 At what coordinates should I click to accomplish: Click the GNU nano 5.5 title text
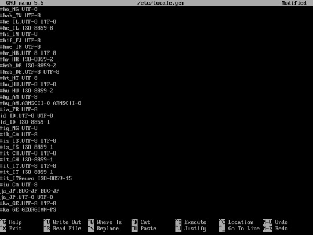click(25, 3)
